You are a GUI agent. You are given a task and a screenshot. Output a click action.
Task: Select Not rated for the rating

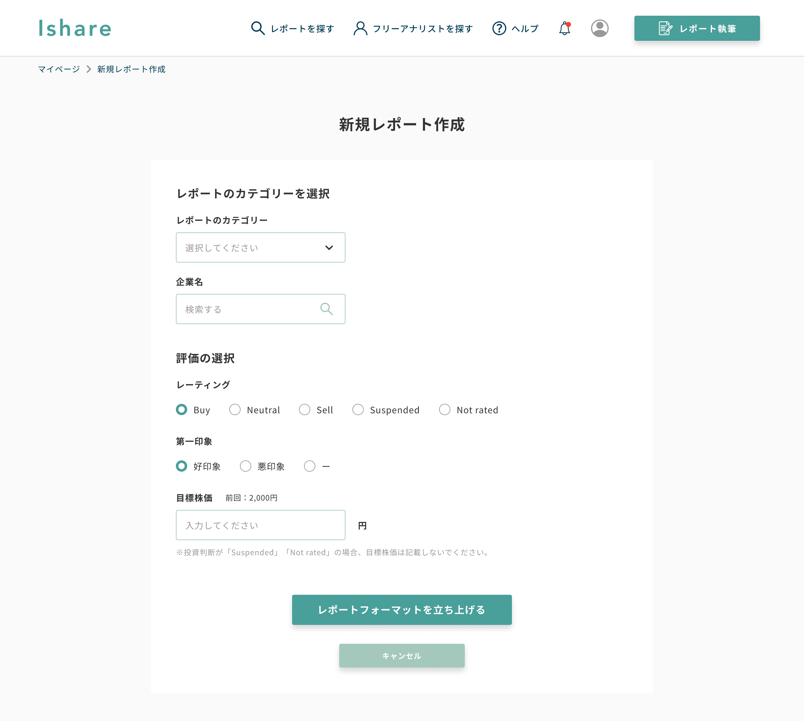pyautogui.click(x=445, y=409)
